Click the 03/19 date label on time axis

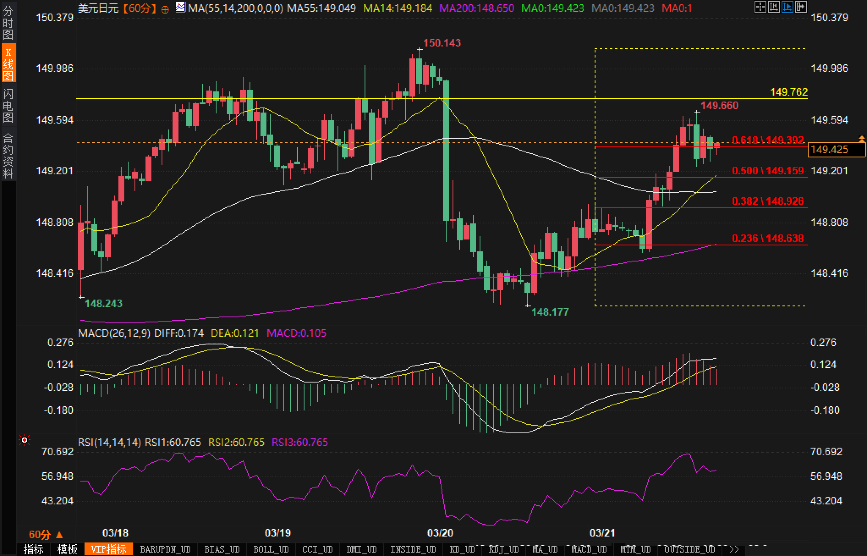[278, 533]
